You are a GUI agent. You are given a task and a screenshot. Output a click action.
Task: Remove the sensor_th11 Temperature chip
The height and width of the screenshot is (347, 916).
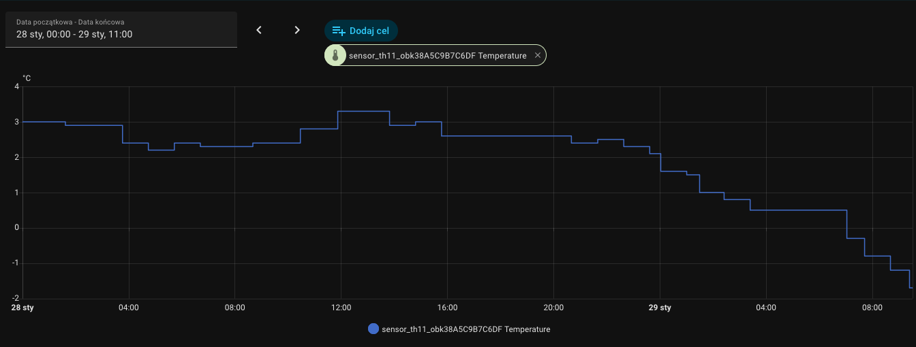(x=538, y=56)
